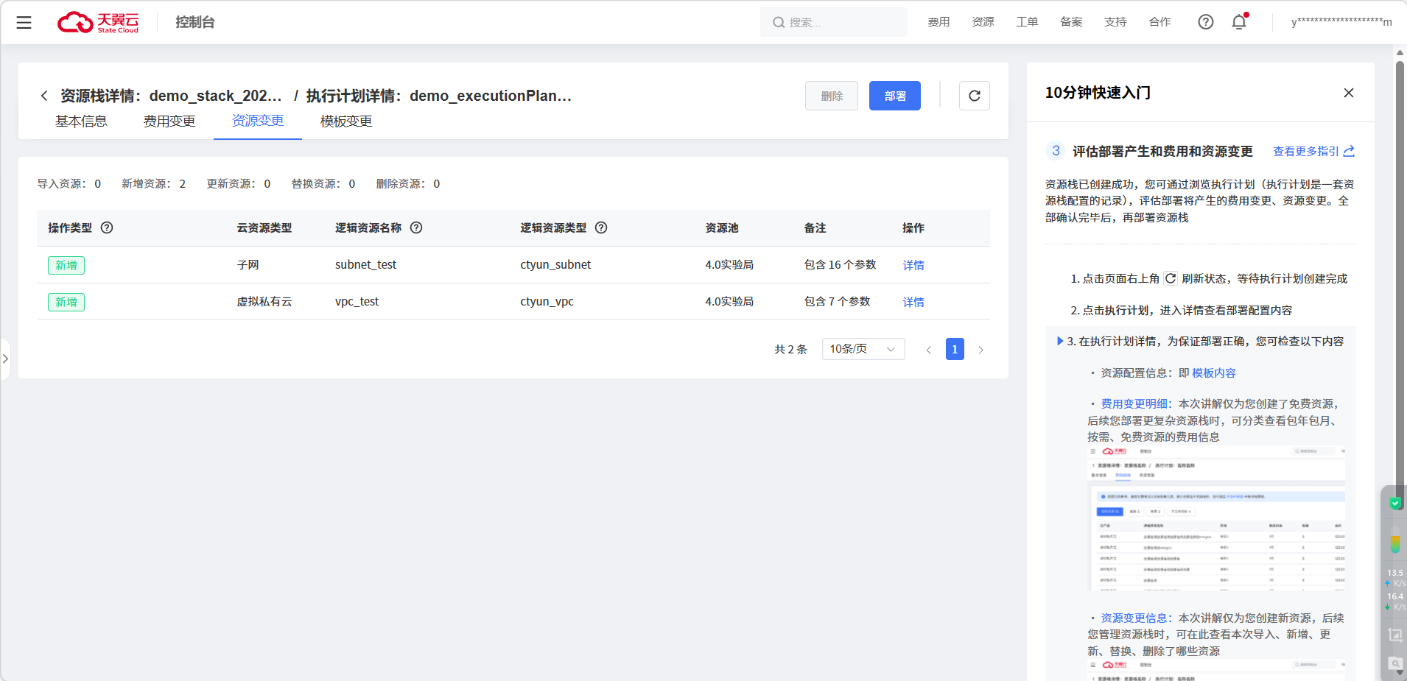Viewport: 1407px width, 681px height.
Task: Open the 查看更多指引 link
Action: (x=1313, y=151)
